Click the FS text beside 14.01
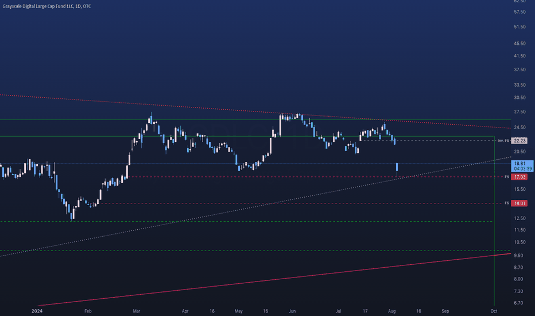 click(x=507, y=203)
